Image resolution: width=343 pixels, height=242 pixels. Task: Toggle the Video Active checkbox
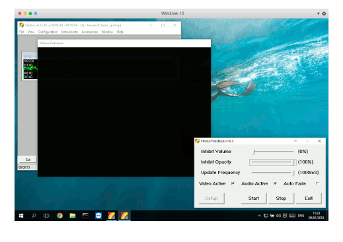point(233,183)
